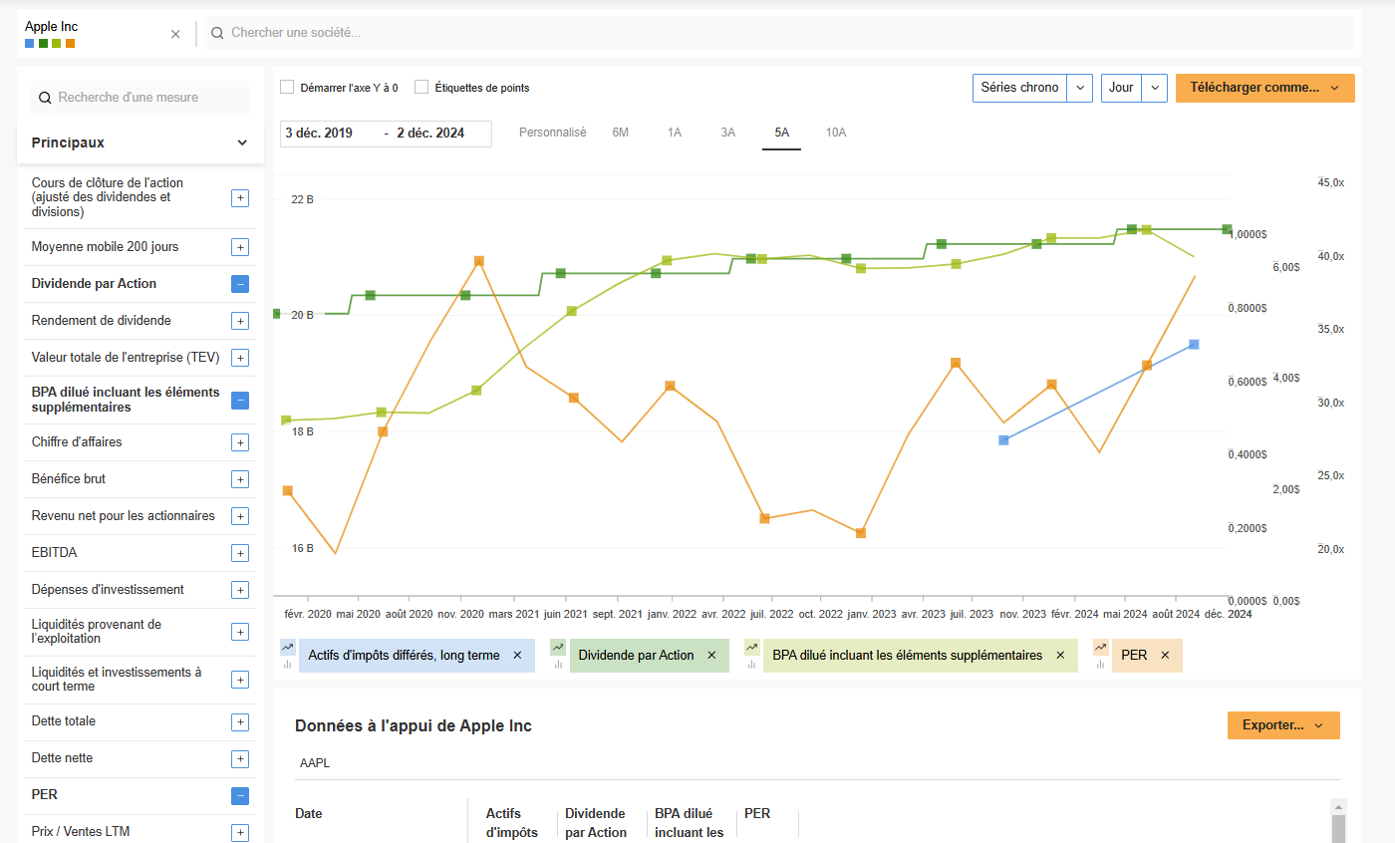Screen dimensions: 1395x843
Task: Click the AAPL ticker tab
Action: 314,763
